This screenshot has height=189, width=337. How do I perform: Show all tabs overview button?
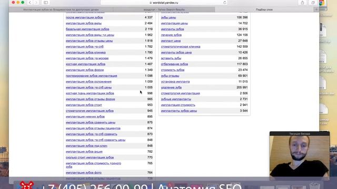[313, 3]
